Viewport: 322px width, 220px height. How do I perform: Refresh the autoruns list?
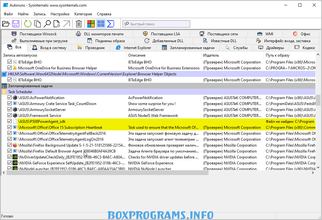coord(28,24)
